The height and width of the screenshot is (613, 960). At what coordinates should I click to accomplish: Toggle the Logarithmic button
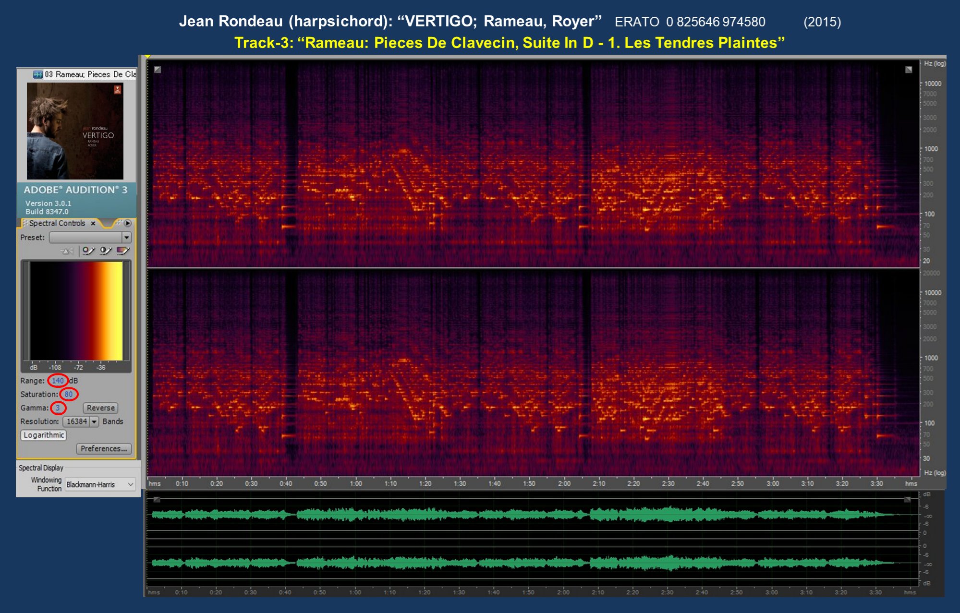coord(44,435)
